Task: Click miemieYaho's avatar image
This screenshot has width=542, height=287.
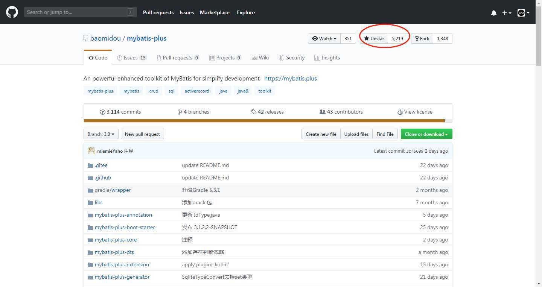Action: (91, 151)
